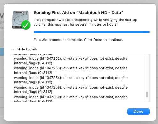Click the green checkmark badge
The image size is (158, 124).
[x=26, y=25]
